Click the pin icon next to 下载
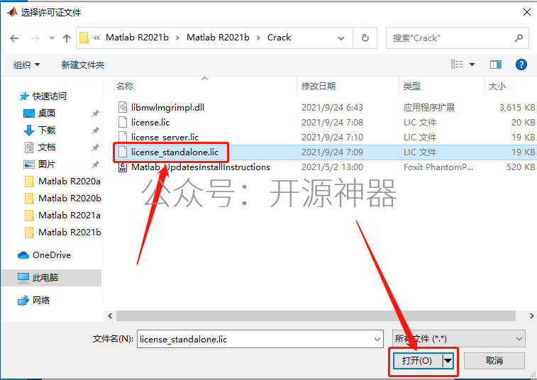The width and height of the screenshot is (537, 380). click(x=96, y=130)
